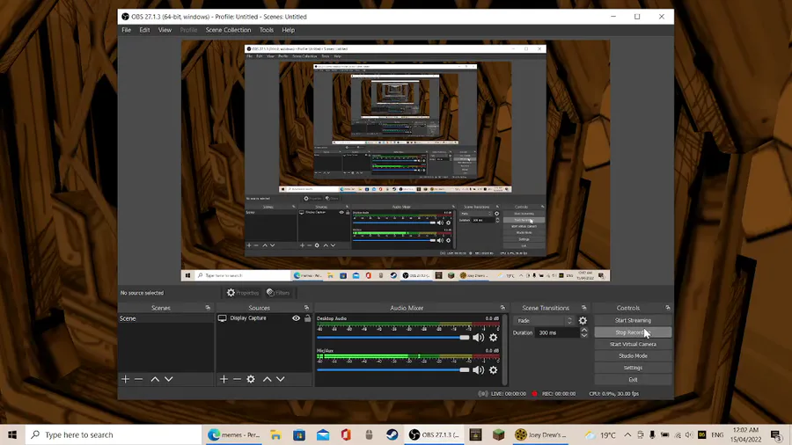The width and height of the screenshot is (792, 445).
Task: Adjust Desktop Audio volume slider
Action: 393,338
